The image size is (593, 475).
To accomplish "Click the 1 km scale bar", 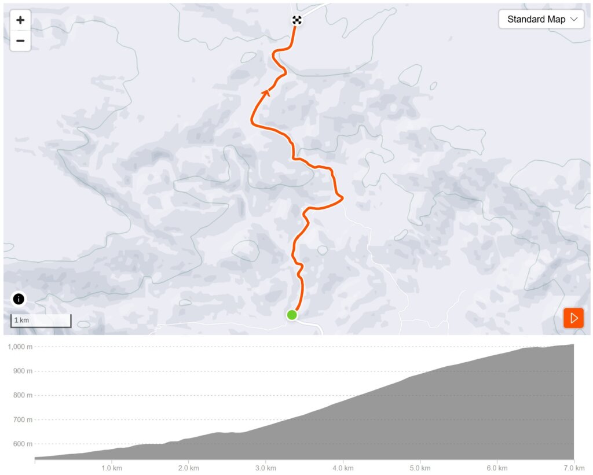I will (41, 321).
